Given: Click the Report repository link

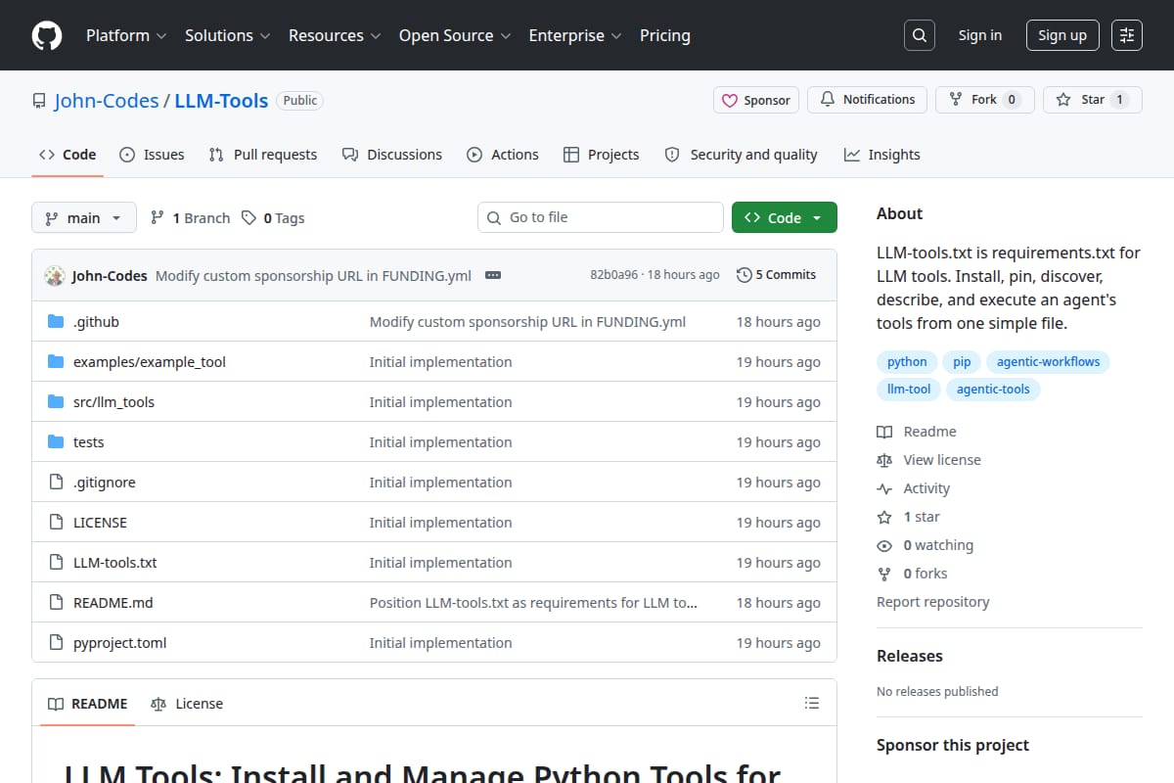Looking at the screenshot, I should click(x=932, y=602).
